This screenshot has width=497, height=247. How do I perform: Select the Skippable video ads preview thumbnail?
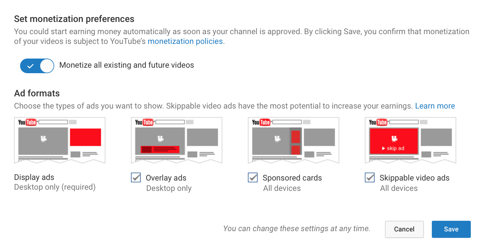click(x=411, y=140)
